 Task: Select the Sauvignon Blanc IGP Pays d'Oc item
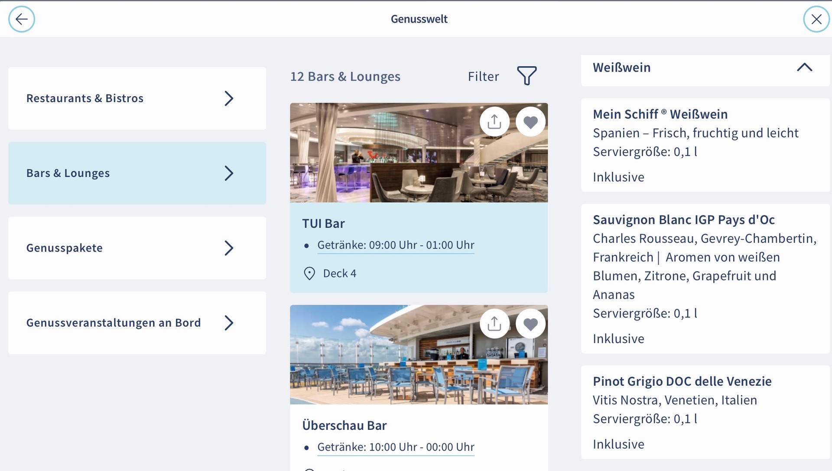click(x=705, y=279)
